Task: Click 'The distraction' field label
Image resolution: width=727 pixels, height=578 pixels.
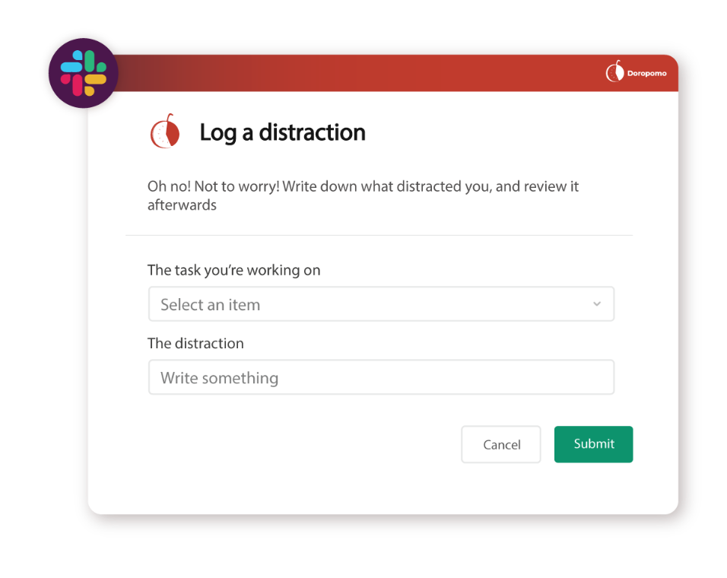Action: [195, 344]
